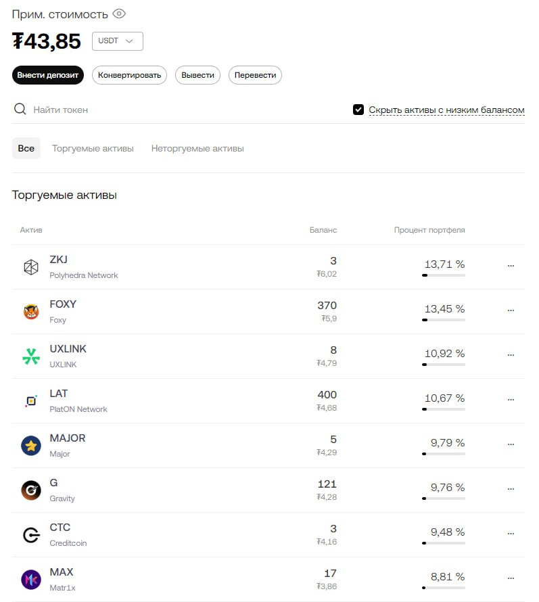Click the Gravity G token icon
The image size is (539, 602).
(x=31, y=490)
